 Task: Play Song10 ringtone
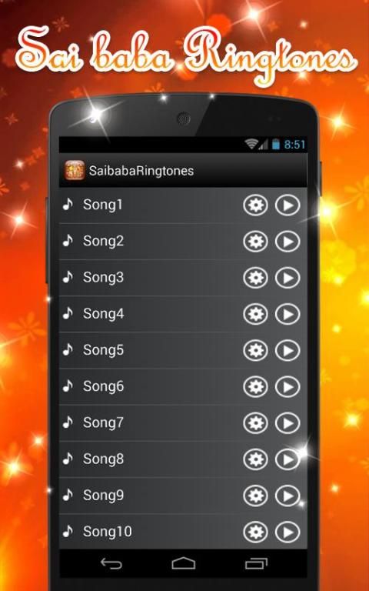pyautogui.click(x=288, y=532)
